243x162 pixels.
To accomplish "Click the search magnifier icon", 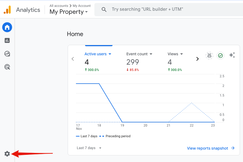I will (104, 10).
